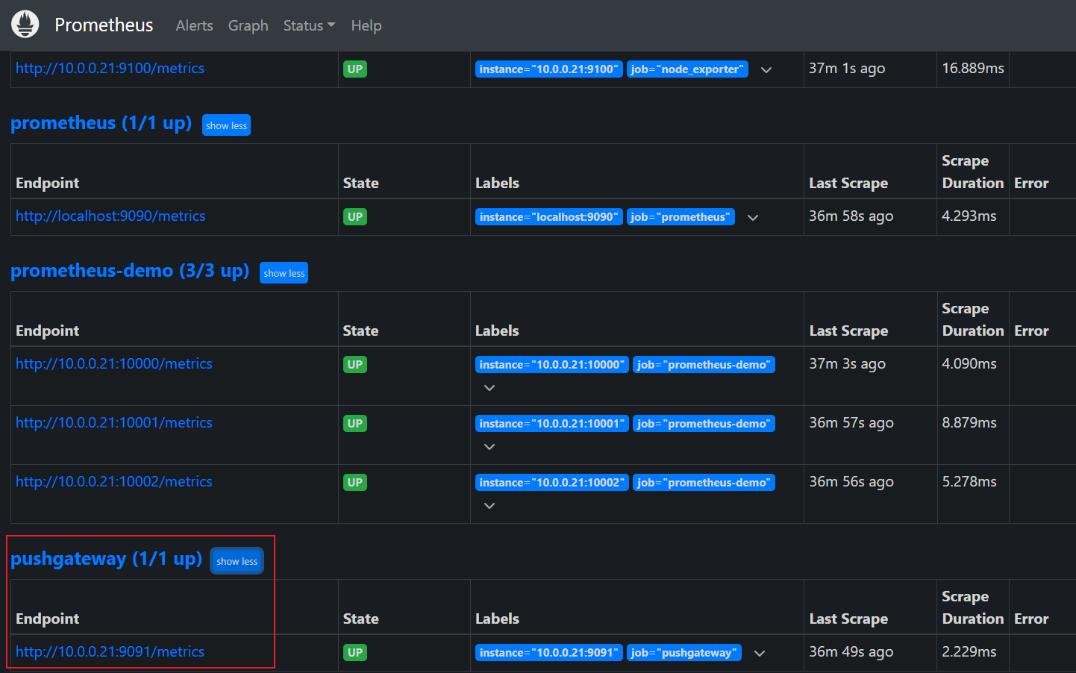The height and width of the screenshot is (673, 1076).
Task: Click the prometheus-demo (3/3 up) heading
Action: (x=130, y=271)
